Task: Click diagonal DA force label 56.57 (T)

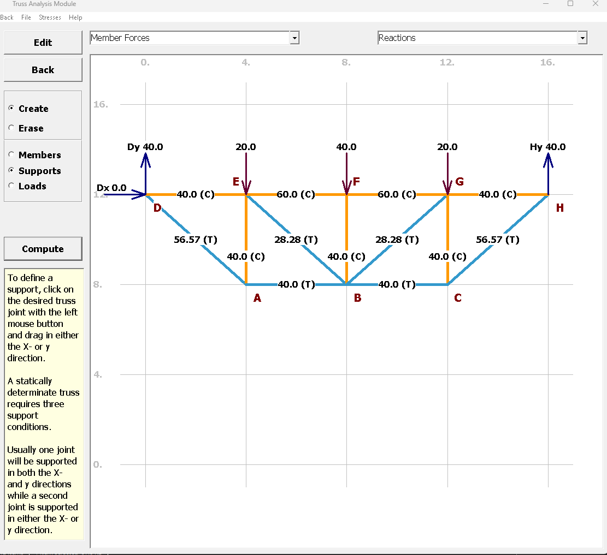Action: [x=196, y=240]
